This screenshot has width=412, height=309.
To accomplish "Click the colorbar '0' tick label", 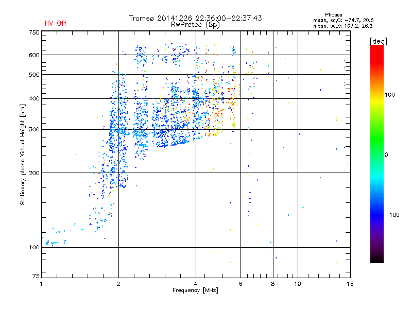I will 386,154.
